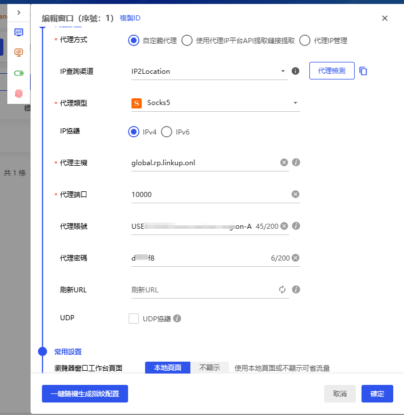404x415 pixels.
Task: Clear the proxy account field
Action: [284, 226]
